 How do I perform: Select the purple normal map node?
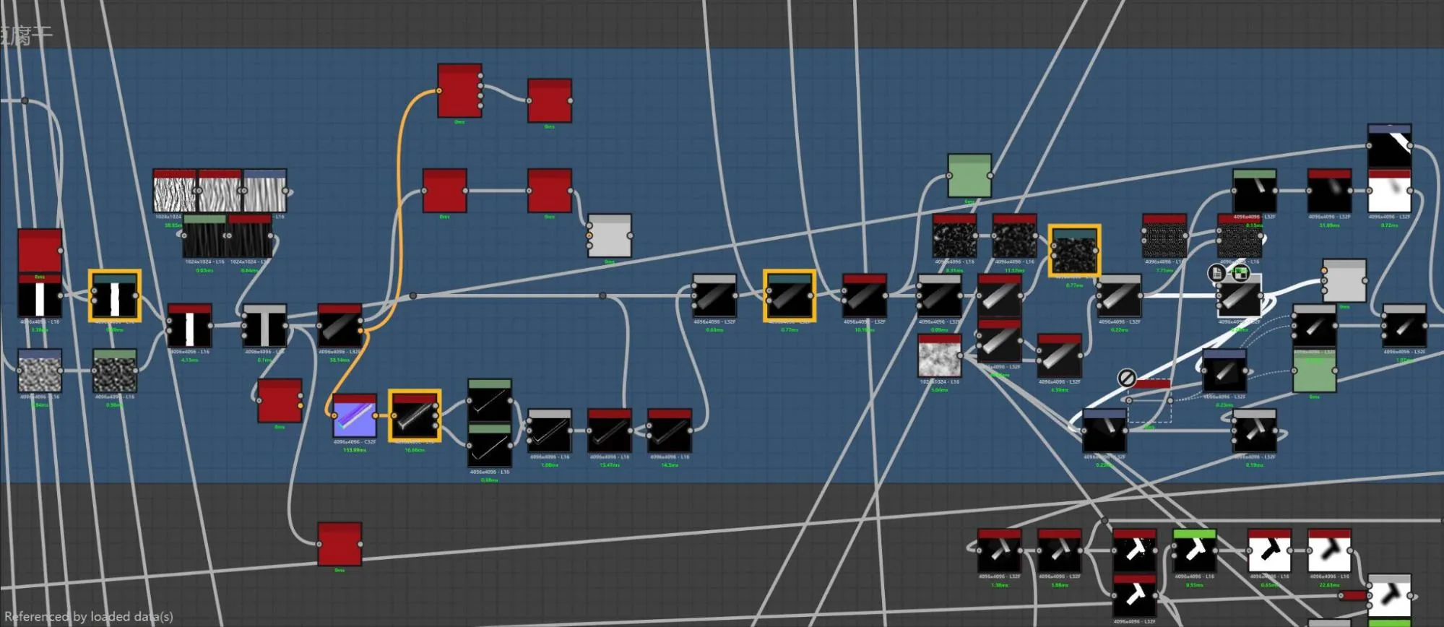tap(355, 415)
